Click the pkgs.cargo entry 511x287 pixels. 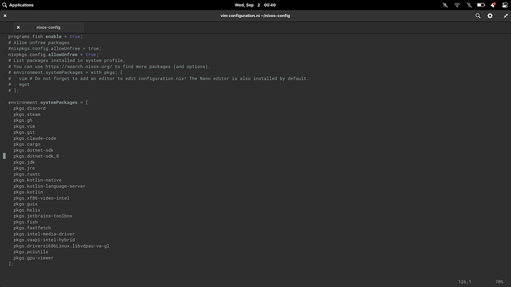[27, 144]
